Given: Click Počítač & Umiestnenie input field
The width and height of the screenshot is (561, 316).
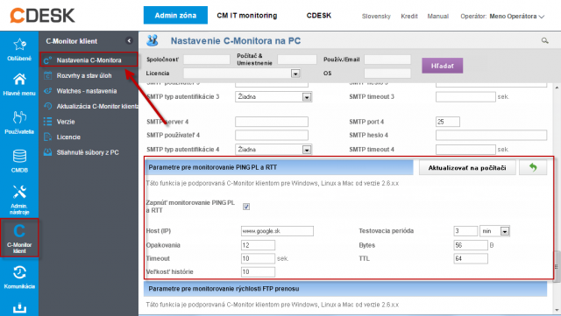Looking at the screenshot, I should coord(297,60).
